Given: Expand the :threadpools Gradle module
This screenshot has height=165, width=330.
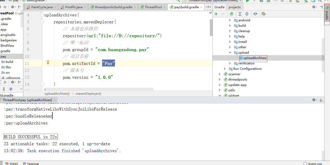Looking at the screenshot, I should [220, 79].
